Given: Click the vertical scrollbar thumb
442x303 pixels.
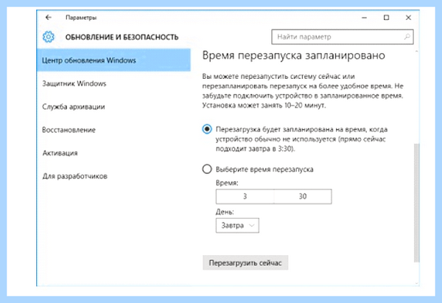Looking at the screenshot, I should (416, 203).
